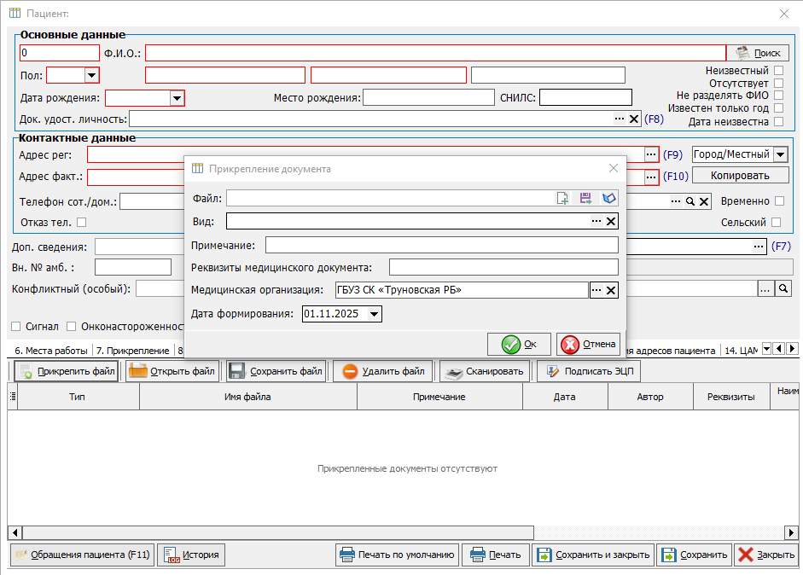Screen dimensions: 803x575
Task: Switch to the 6. Места работы tab
Action: coord(50,351)
